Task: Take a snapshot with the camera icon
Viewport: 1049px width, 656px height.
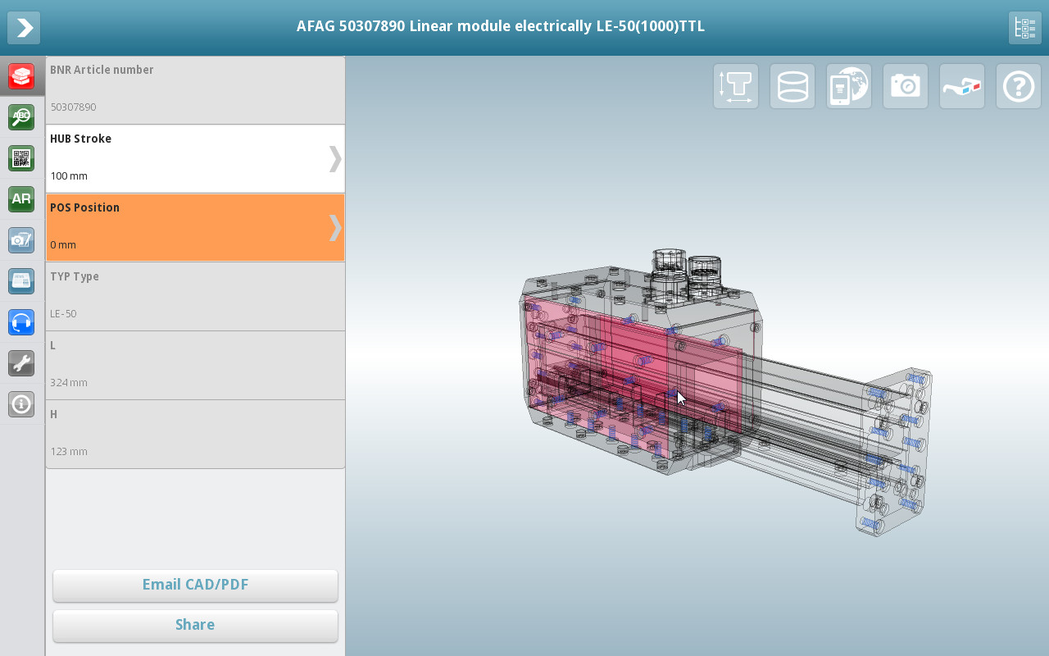Action: pos(906,86)
